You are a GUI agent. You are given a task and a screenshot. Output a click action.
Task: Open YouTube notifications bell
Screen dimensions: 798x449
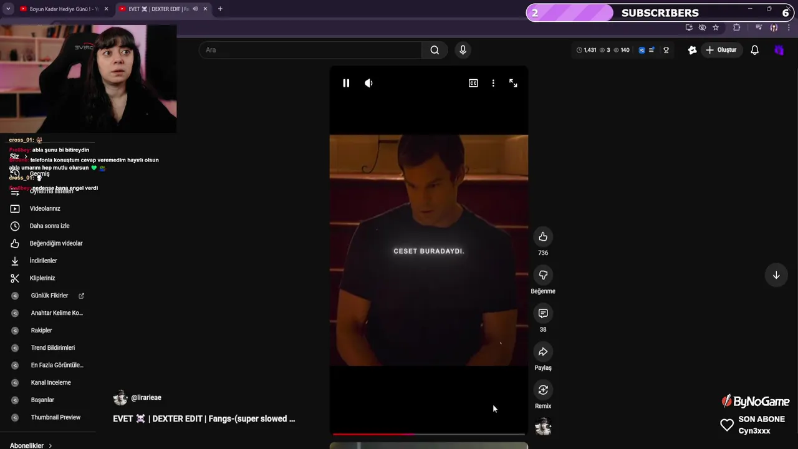pyautogui.click(x=754, y=50)
